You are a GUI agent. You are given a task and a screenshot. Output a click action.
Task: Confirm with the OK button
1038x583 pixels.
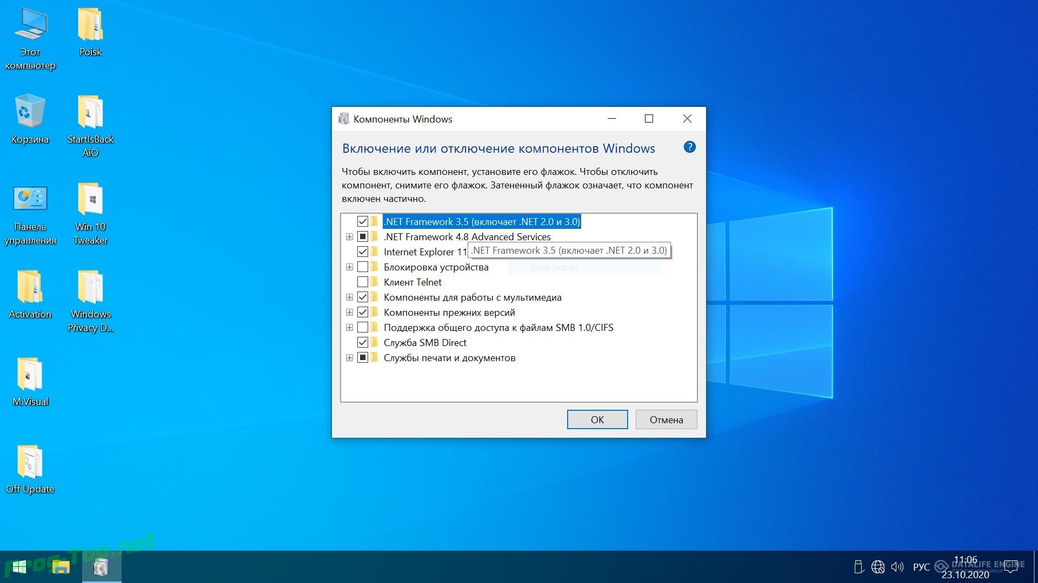597,419
